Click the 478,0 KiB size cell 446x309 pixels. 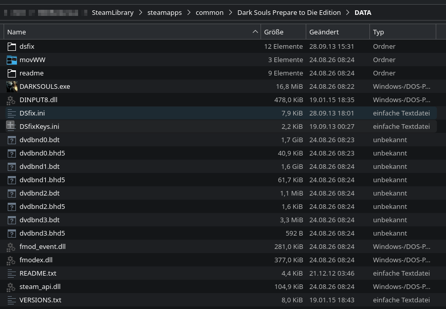[288, 100]
